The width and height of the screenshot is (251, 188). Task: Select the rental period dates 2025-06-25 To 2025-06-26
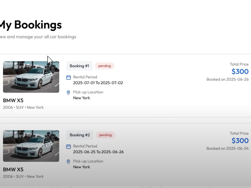(98, 152)
